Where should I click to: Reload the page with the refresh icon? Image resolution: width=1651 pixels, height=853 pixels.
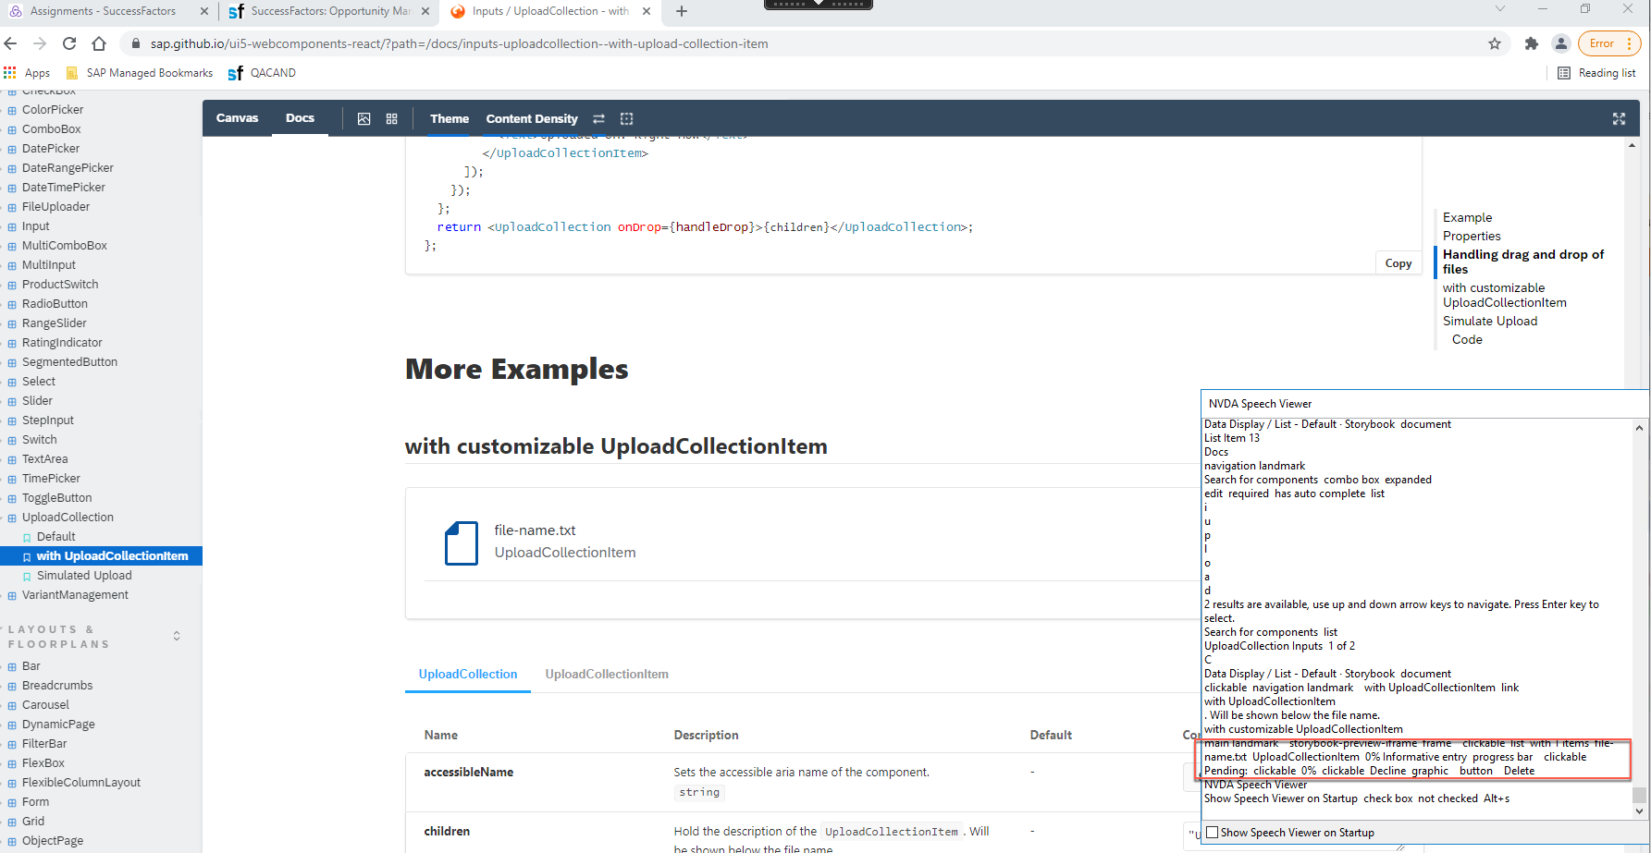68,43
